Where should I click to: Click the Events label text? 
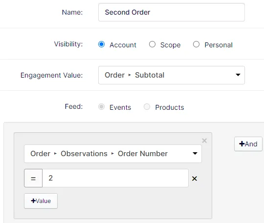click(x=120, y=107)
